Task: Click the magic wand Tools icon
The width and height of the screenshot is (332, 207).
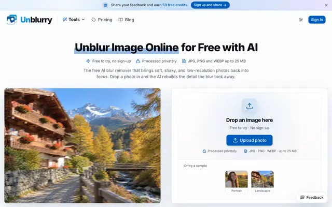Action: click(x=65, y=20)
